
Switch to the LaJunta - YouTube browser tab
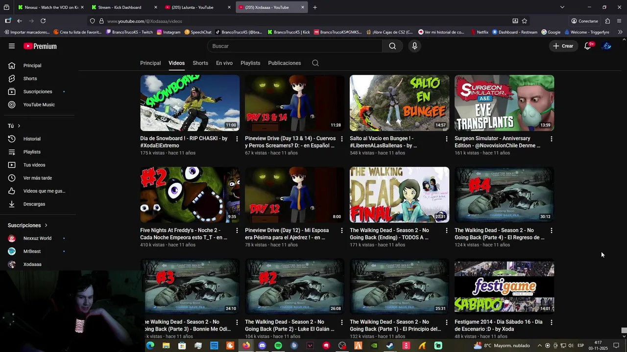(198, 7)
